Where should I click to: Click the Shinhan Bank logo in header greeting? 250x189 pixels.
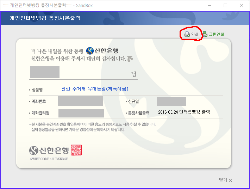(102, 50)
